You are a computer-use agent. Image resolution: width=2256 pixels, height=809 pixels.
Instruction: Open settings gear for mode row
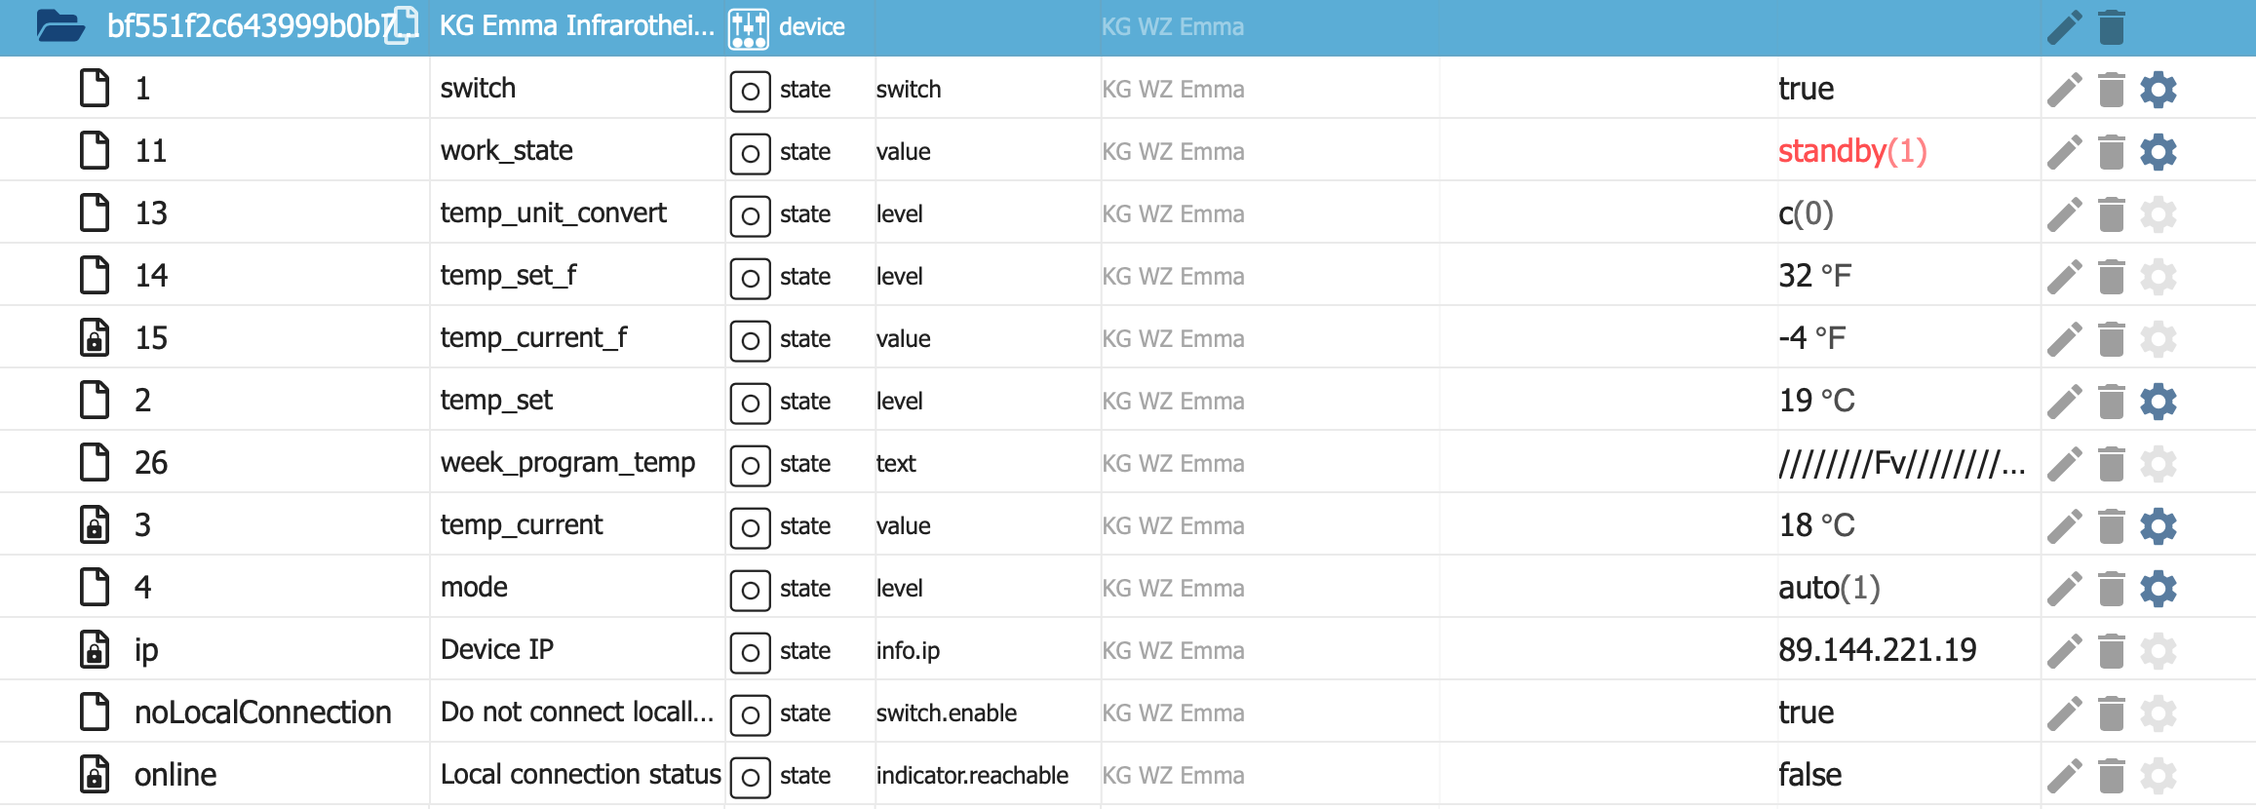pyautogui.click(x=2158, y=589)
